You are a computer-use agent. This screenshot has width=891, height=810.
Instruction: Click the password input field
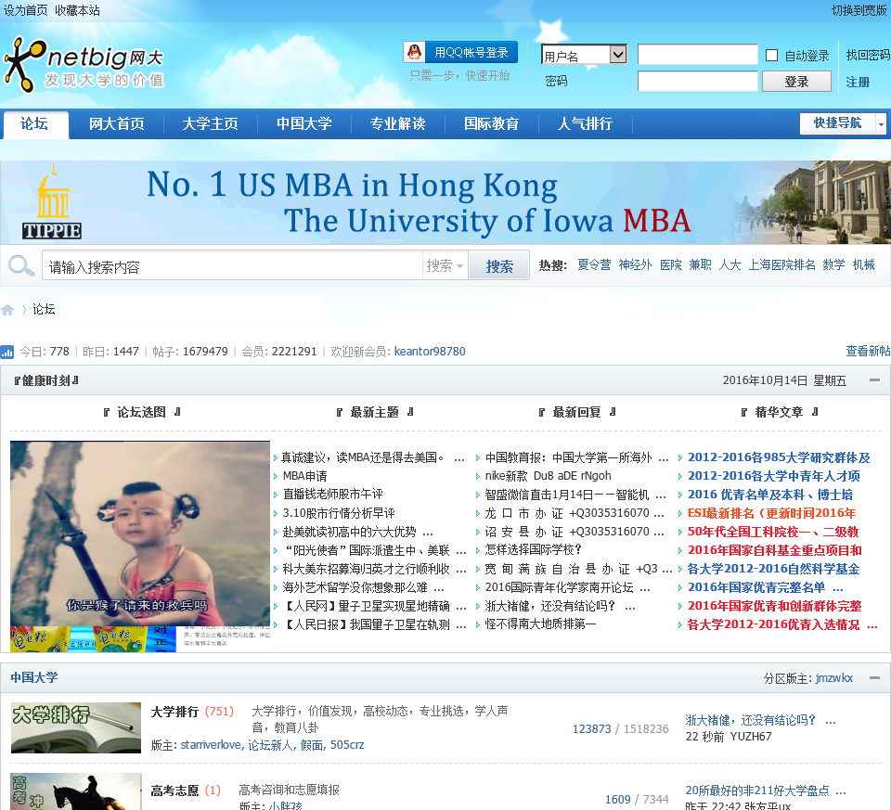click(x=697, y=82)
